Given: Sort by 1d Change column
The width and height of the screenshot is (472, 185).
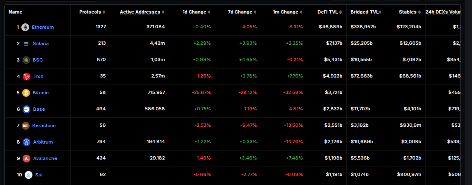Looking at the screenshot, I should 197,12.
